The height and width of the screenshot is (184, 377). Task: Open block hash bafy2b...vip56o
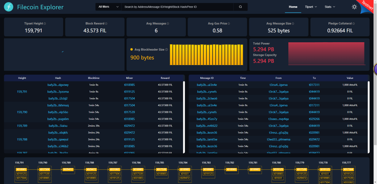(58, 112)
